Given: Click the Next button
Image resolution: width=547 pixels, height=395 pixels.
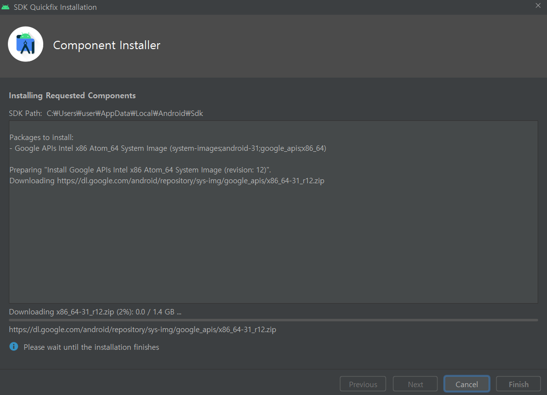Looking at the screenshot, I should point(415,384).
